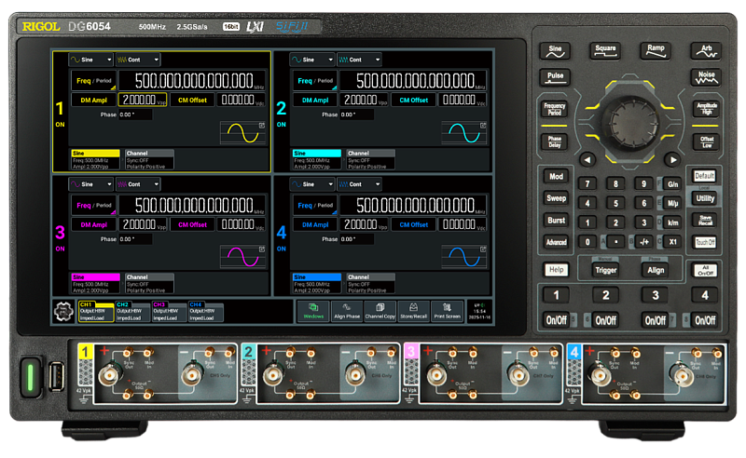Expand the channel 1 Freq / Period selector
Viewport: 746px width, 458px height.
pyautogui.click(x=94, y=81)
